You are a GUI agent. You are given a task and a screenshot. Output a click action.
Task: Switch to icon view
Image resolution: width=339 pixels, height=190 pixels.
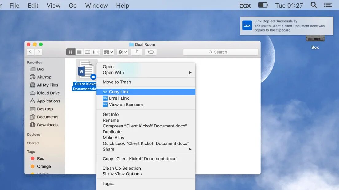71,52
